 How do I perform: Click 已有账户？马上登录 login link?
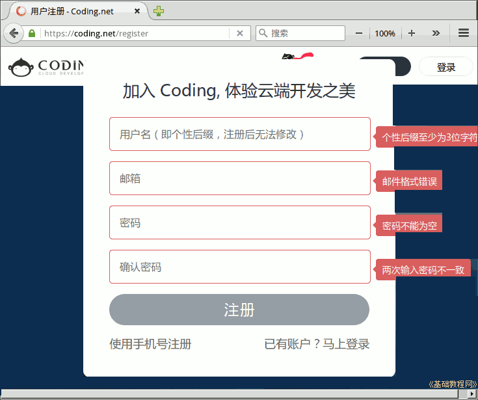[x=317, y=344]
